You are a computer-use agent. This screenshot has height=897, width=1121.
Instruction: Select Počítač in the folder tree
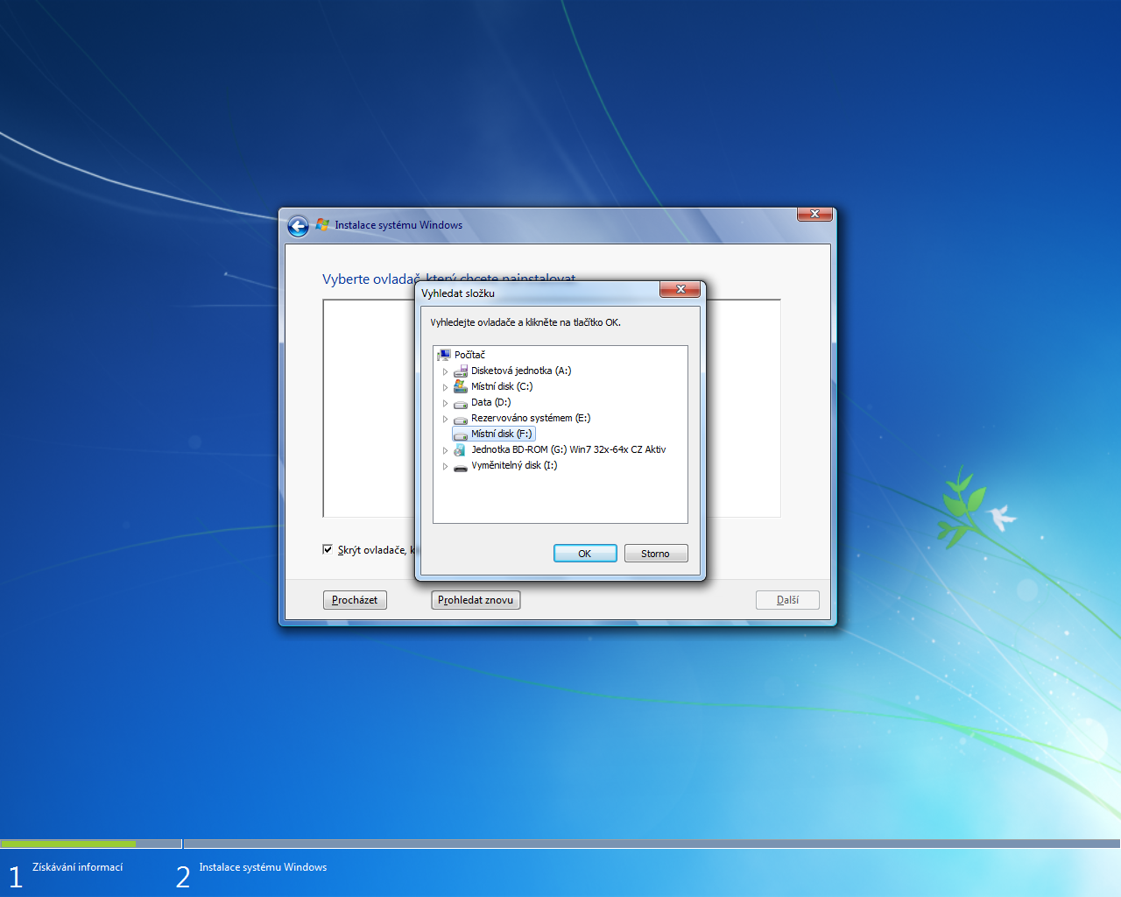point(469,355)
